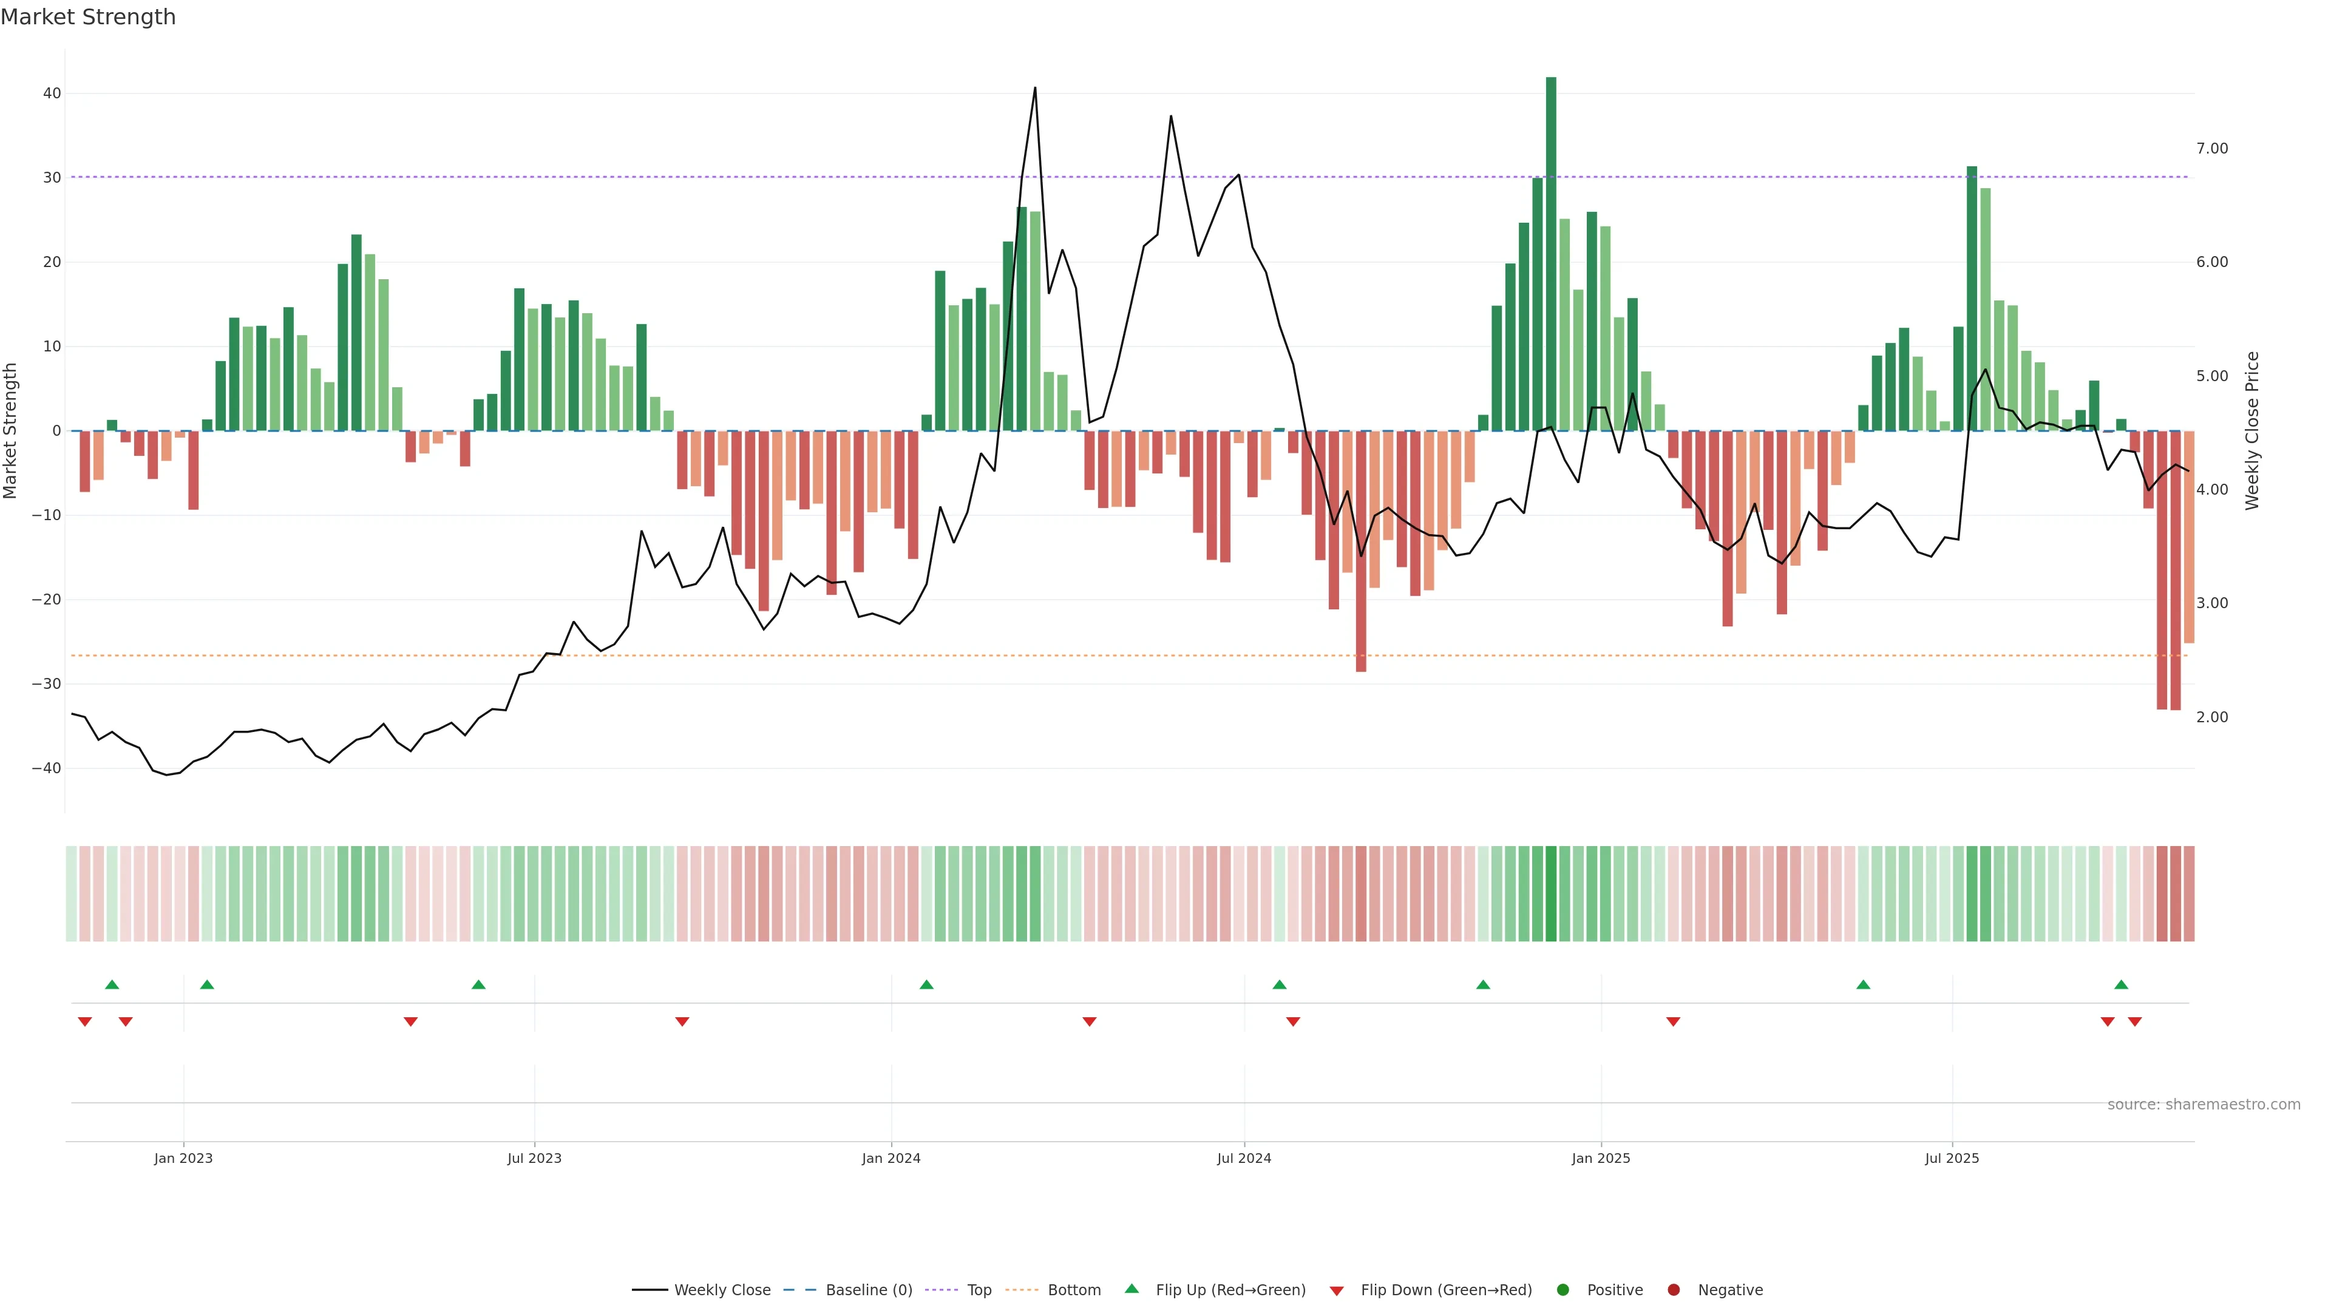Click the red Flip Down legend triangle
Screen dimensions: 2331x1311
point(1337,1291)
